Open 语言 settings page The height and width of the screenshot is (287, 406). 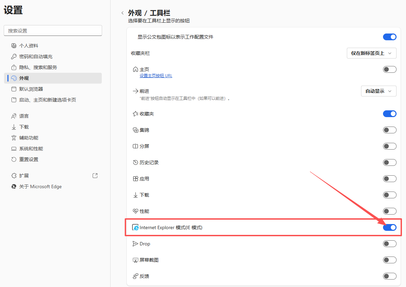(x=53, y=116)
